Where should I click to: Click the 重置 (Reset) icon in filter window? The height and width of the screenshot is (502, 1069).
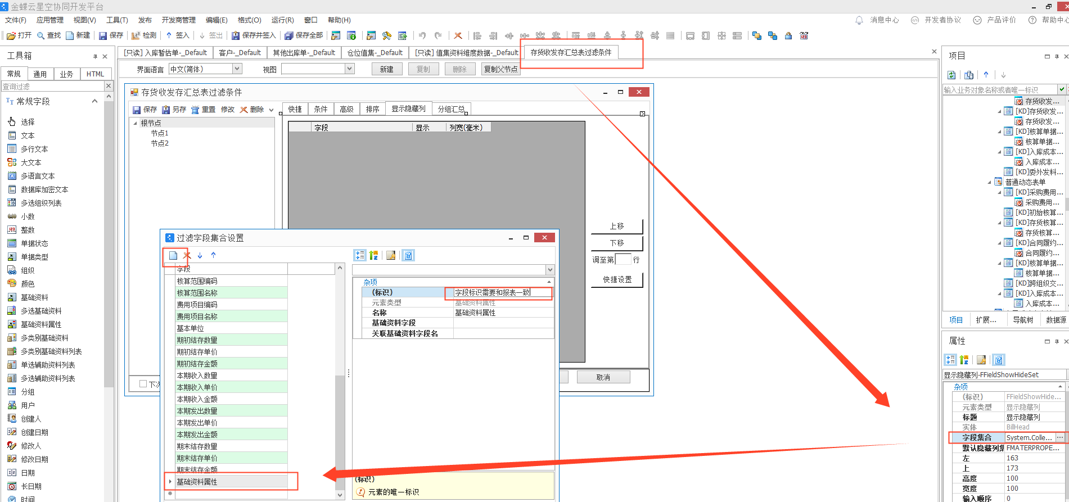click(x=195, y=110)
